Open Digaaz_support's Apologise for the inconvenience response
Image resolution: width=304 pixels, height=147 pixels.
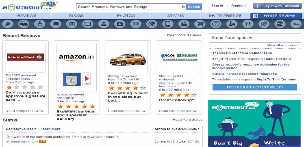click(x=251, y=66)
